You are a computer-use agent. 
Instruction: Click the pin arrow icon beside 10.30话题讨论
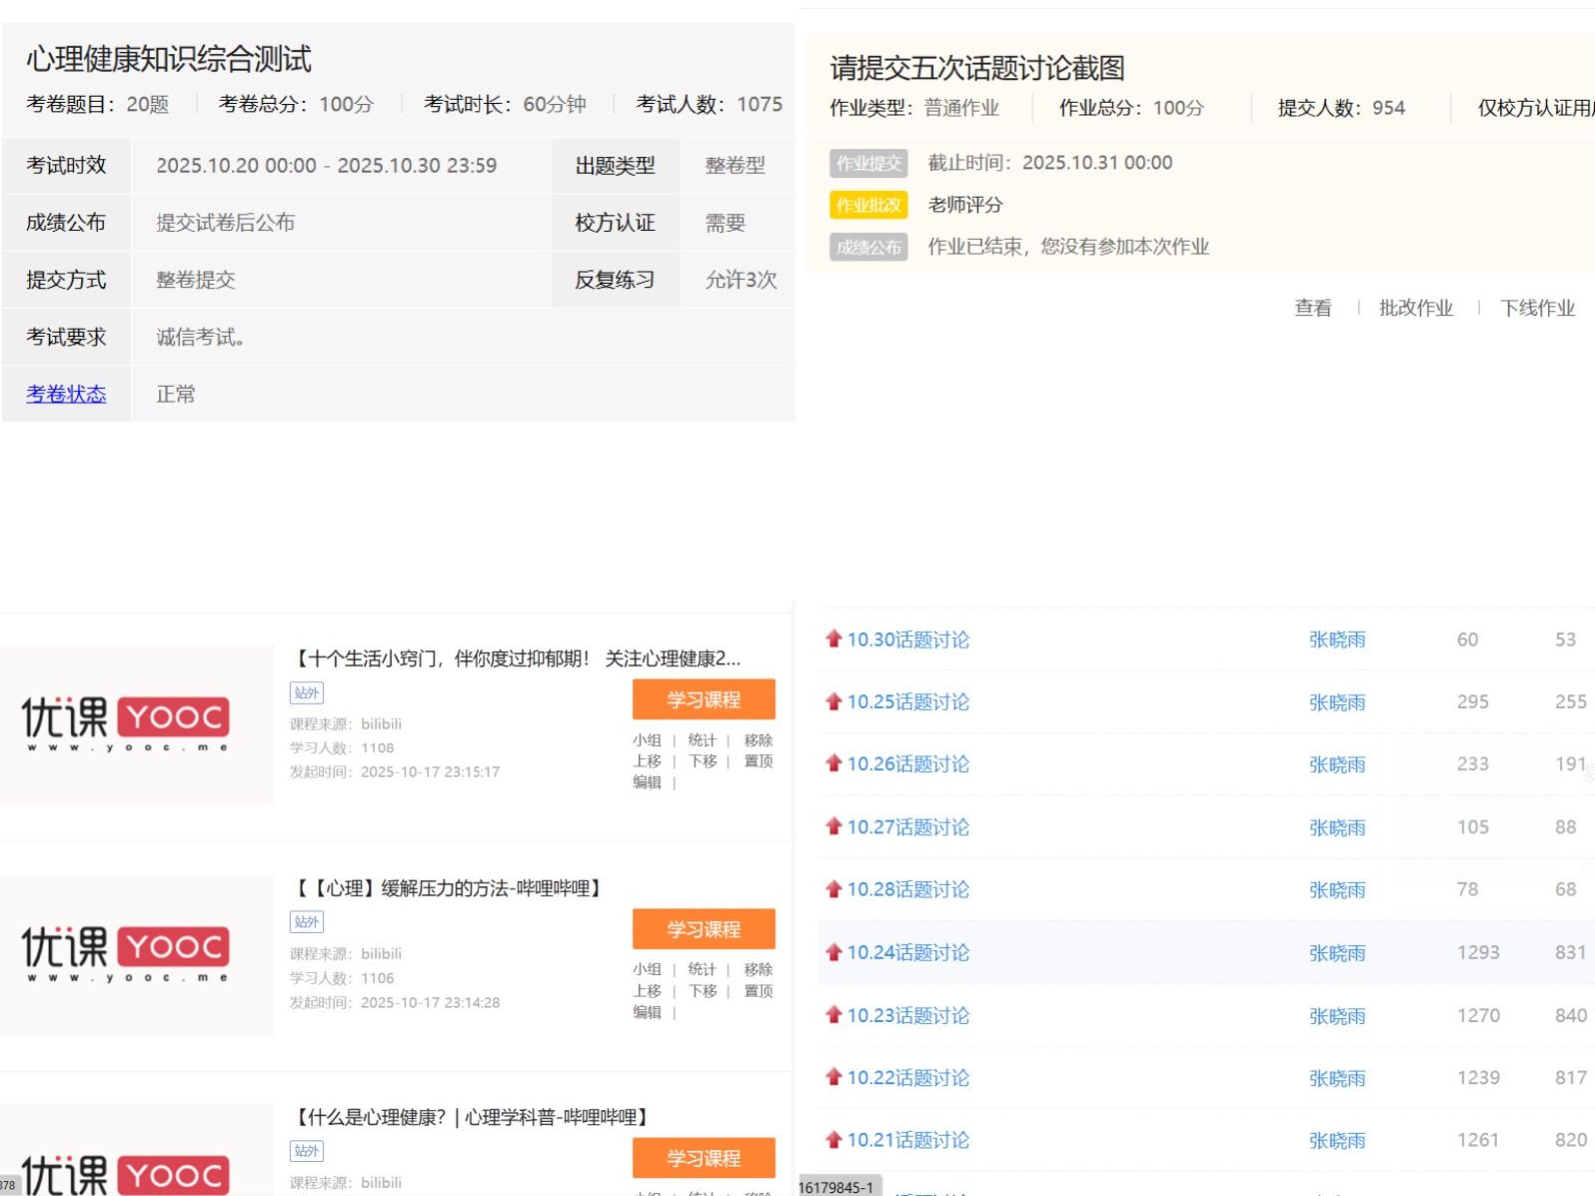[834, 639]
